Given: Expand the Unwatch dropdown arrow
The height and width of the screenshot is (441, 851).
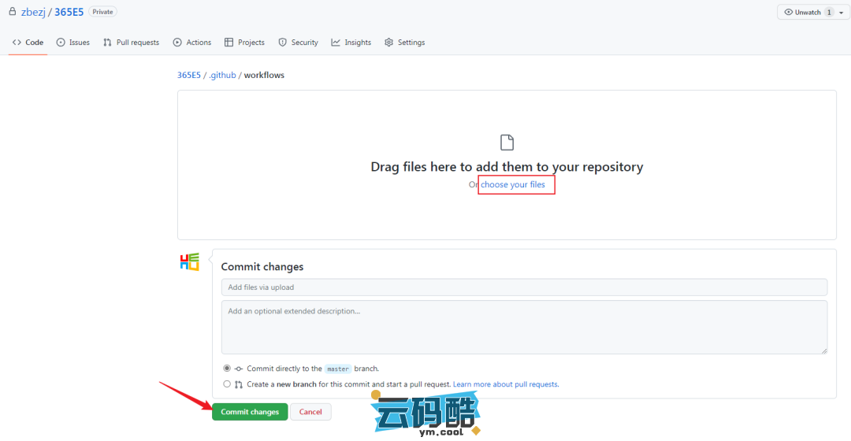Looking at the screenshot, I should (841, 13).
